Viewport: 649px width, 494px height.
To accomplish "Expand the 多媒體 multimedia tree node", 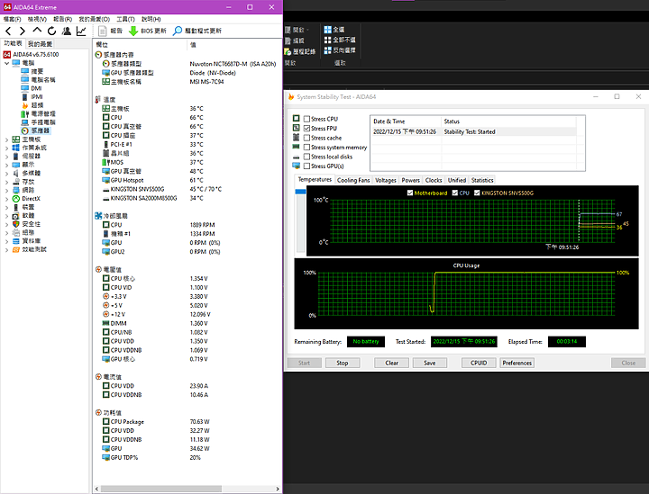I will (6, 174).
